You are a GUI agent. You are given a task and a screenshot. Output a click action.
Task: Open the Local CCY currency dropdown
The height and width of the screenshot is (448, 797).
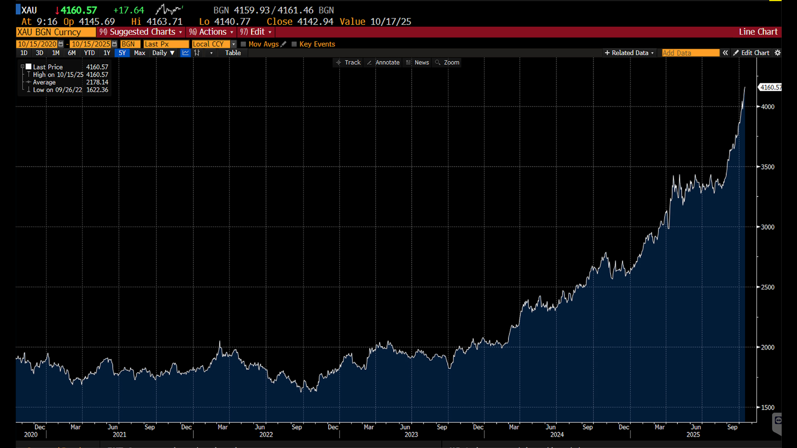233,44
